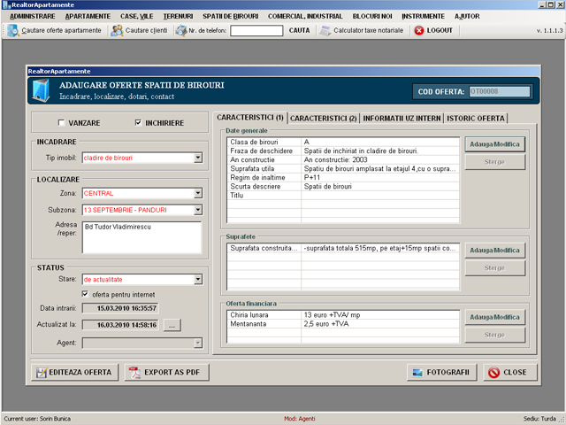Toggle the INCHIRIERE checkbox
This screenshot has width=566, height=425.
tap(138, 123)
